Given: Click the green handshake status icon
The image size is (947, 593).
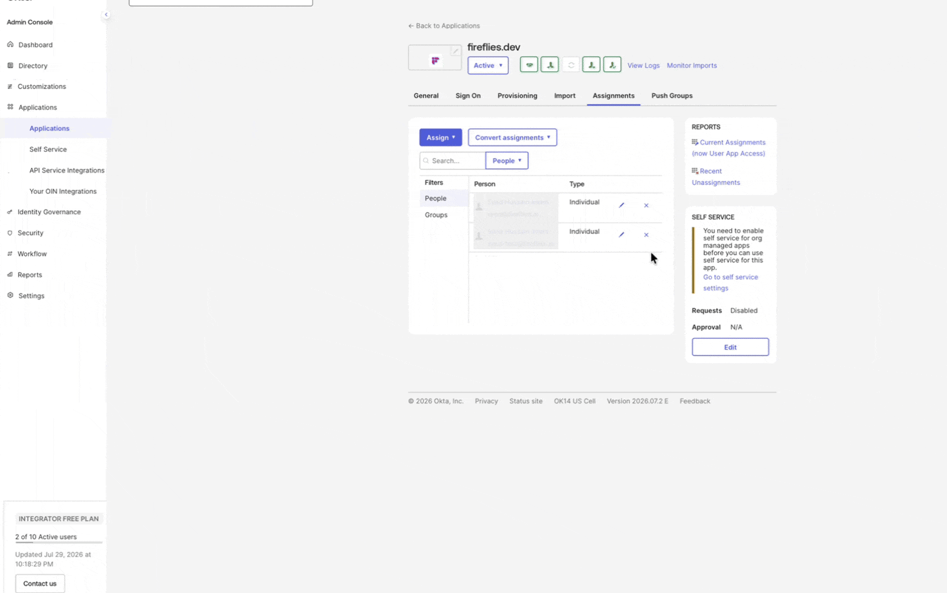Looking at the screenshot, I should tap(529, 65).
